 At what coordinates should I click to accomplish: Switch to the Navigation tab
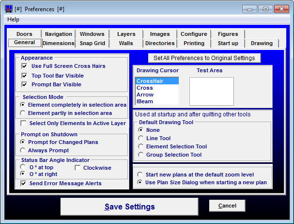(x=59, y=34)
